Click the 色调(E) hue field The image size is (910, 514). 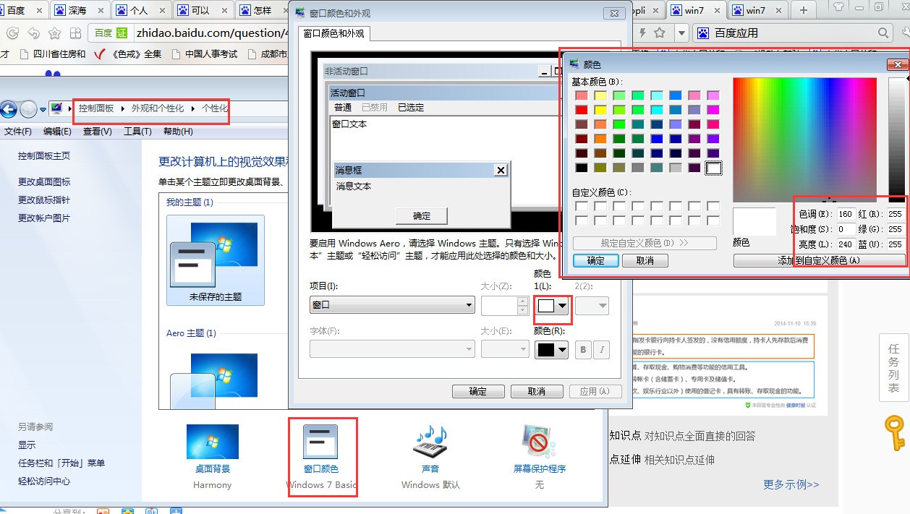845,214
